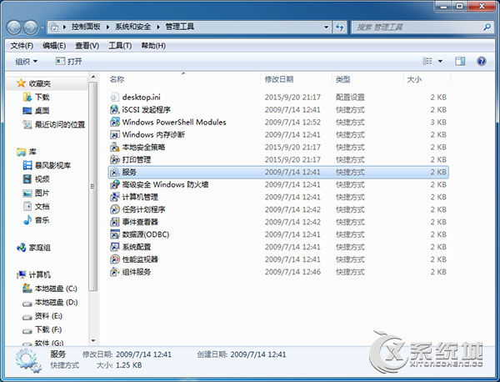Click the search magnifier icon
Screen dimensions: 500x382
point(487,28)
